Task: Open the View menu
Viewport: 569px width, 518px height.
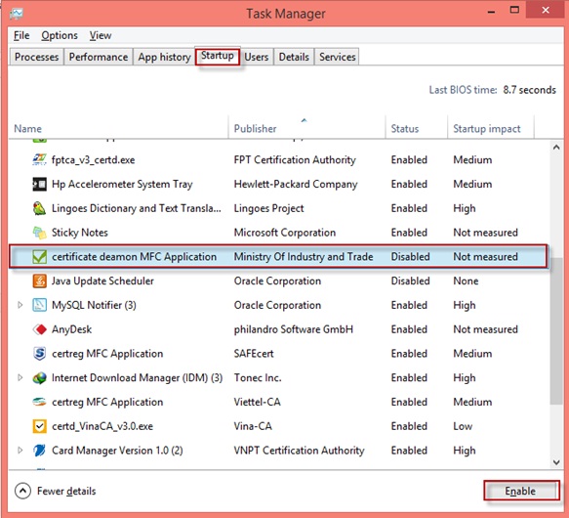Action: (101, 35)
